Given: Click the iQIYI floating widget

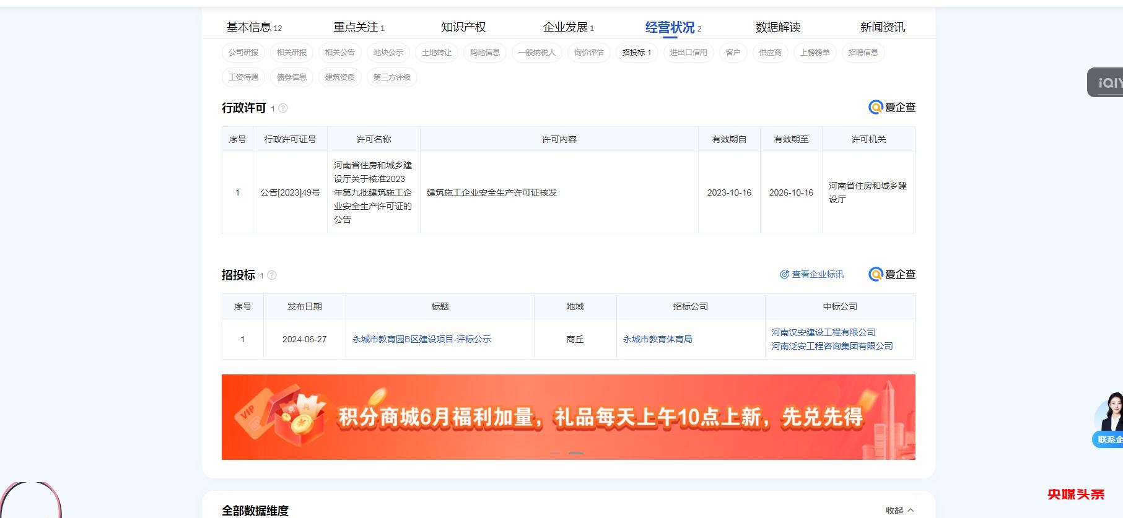Looking at the screenshot, I should [1106, 82].
